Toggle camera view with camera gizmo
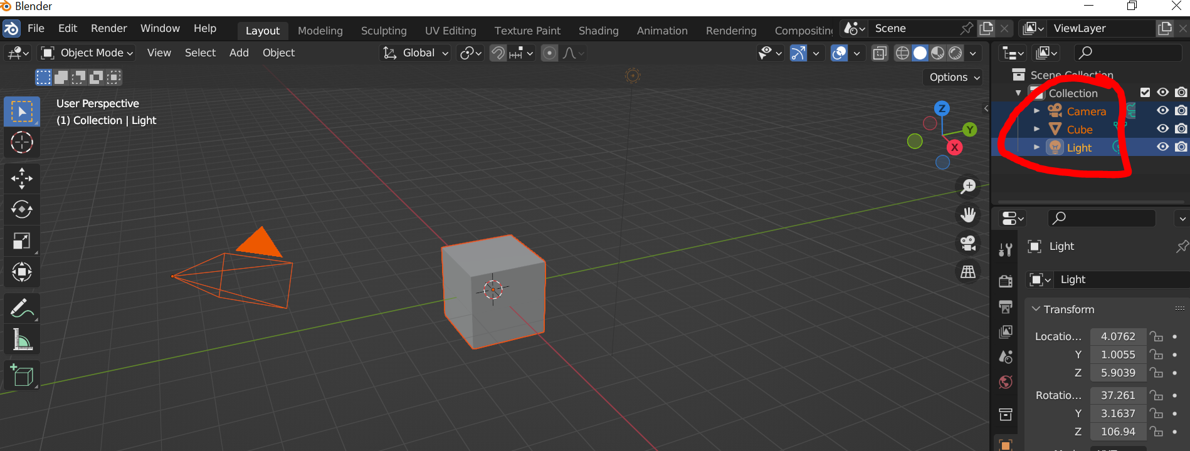 coord(969,243)
